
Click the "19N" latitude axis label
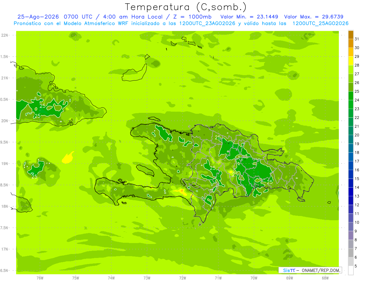click(x=5, y=164)
